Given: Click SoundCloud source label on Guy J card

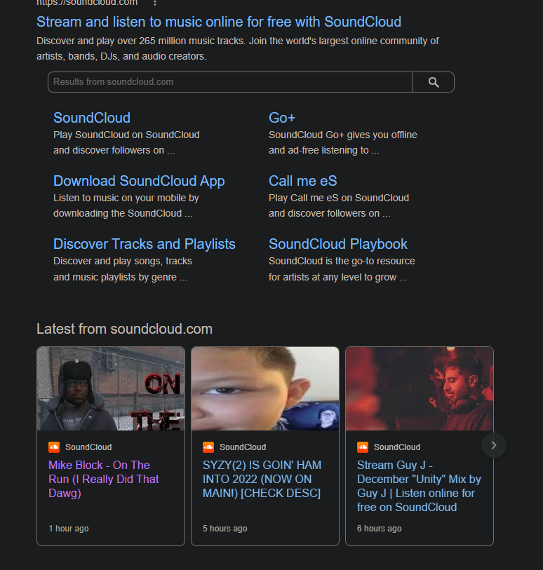Looking at the screenshot, I should (x=397, y=447).
